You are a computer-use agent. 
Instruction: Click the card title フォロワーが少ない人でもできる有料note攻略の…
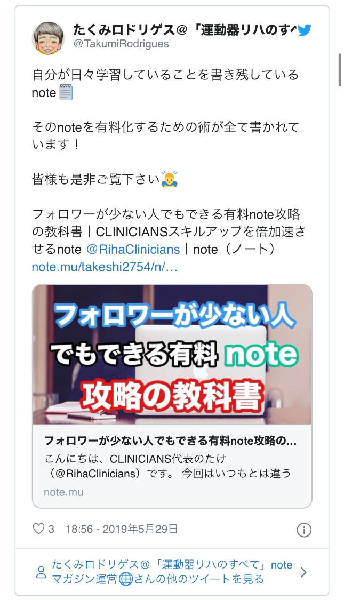click(171, 441)
